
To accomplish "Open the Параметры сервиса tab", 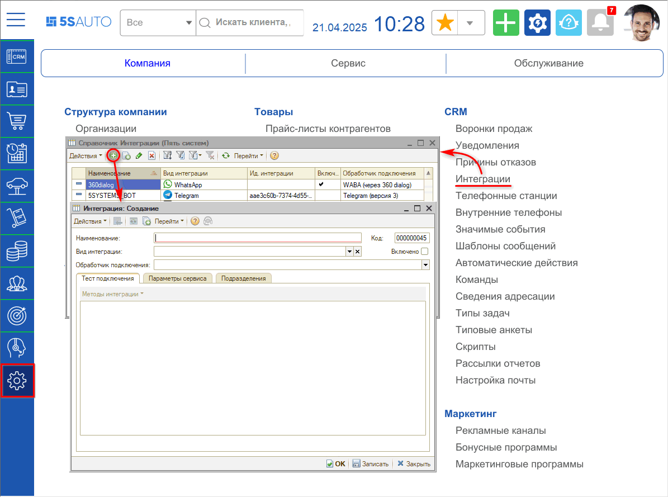I will [178, 278].
